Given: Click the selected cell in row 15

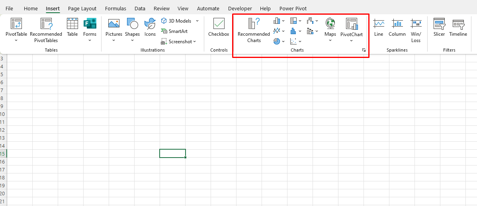Looking at the screenshot, I should point(172,154).
